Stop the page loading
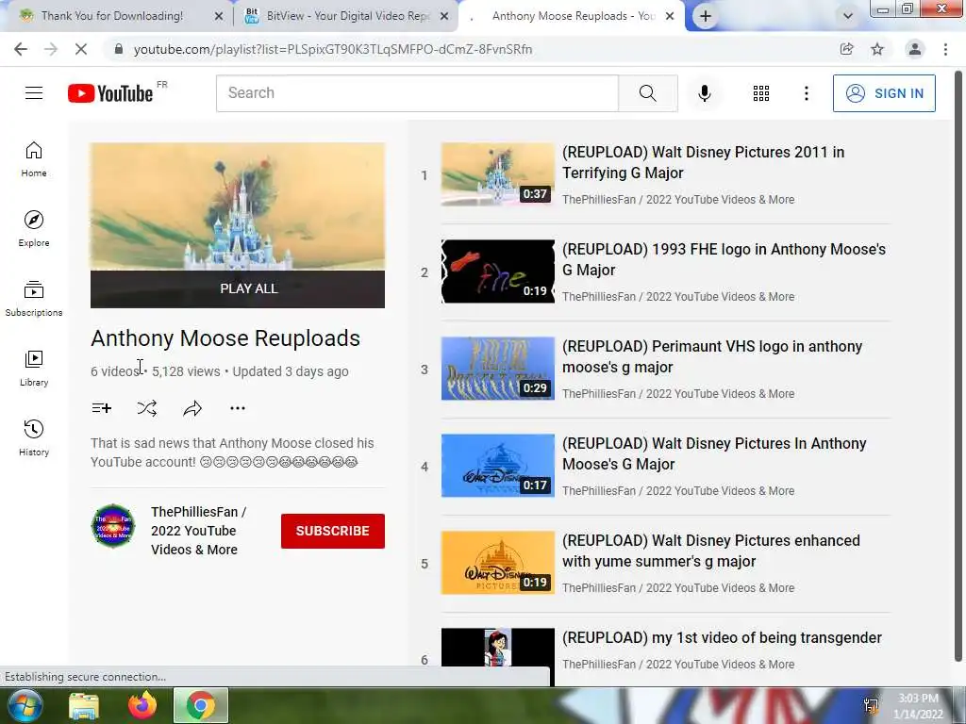Screen dimensions: 966x724 (81, 49)
